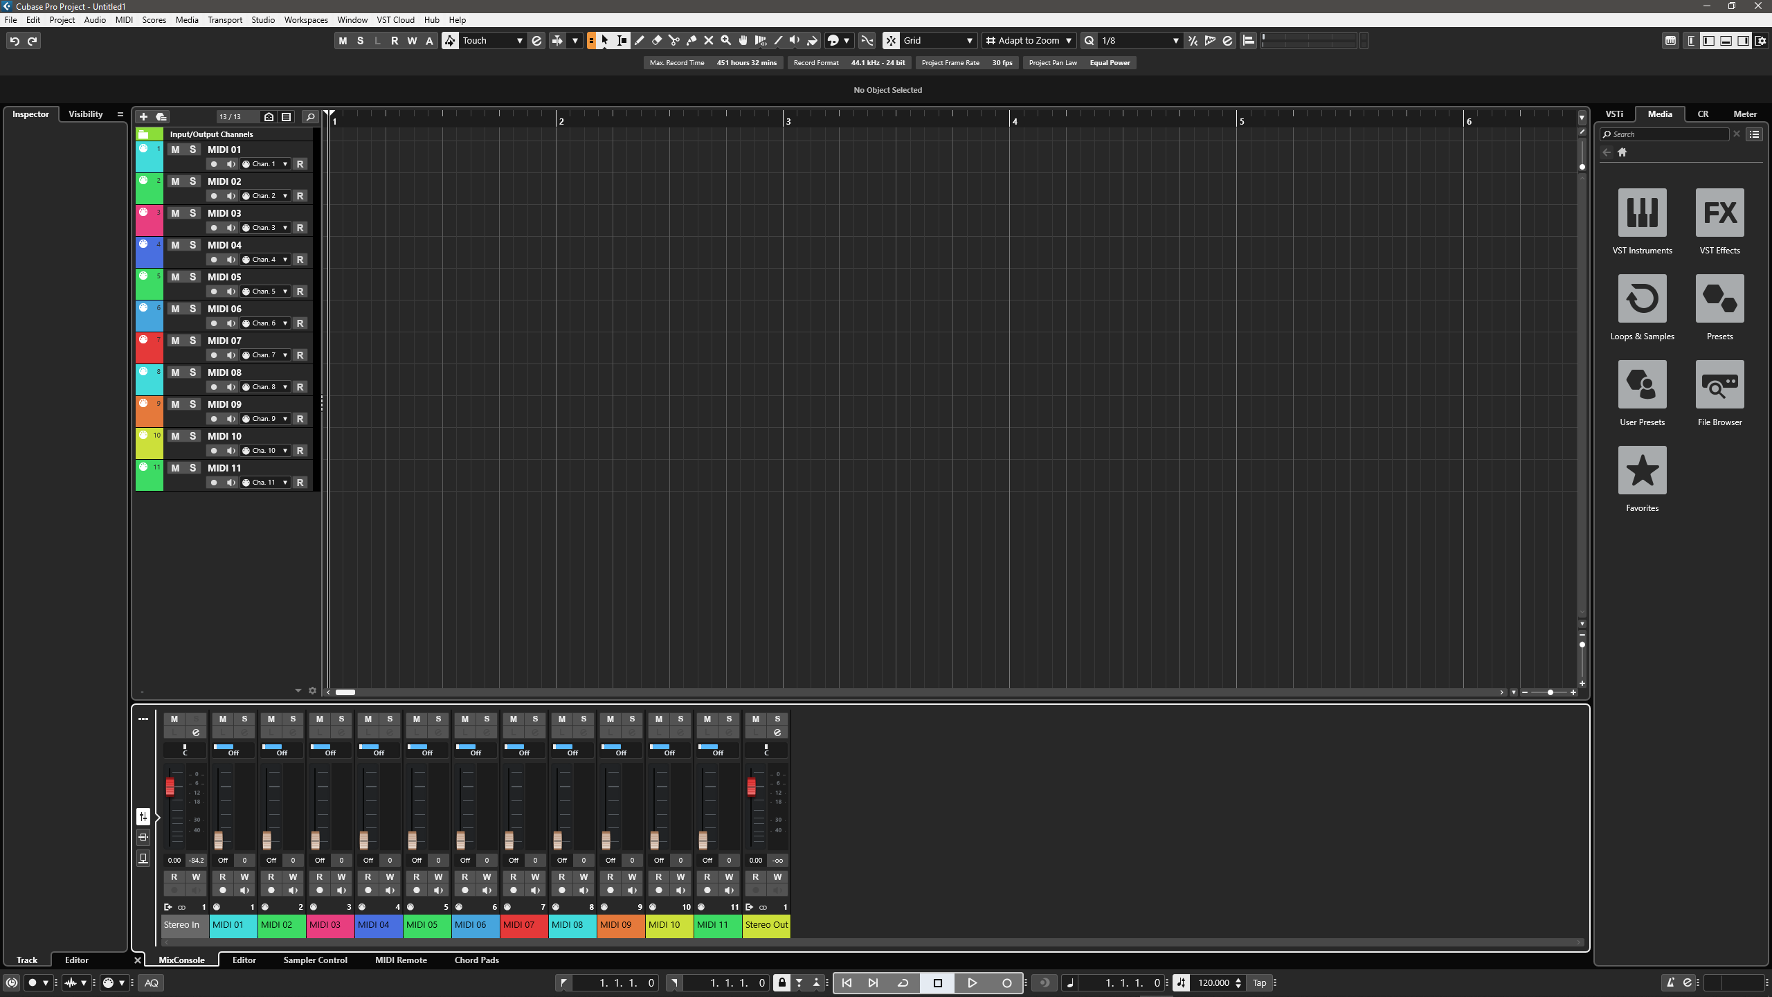Viewport: 1772px width, 997px height.
Task: Open the File Browser tile
Action: pyautogui.click(x=1719, y=385)
